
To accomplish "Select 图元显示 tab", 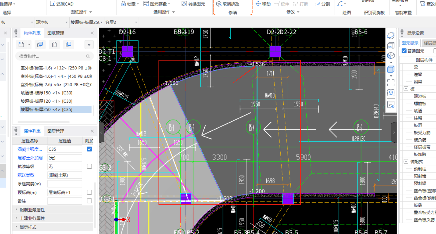I will click(410, 43).
